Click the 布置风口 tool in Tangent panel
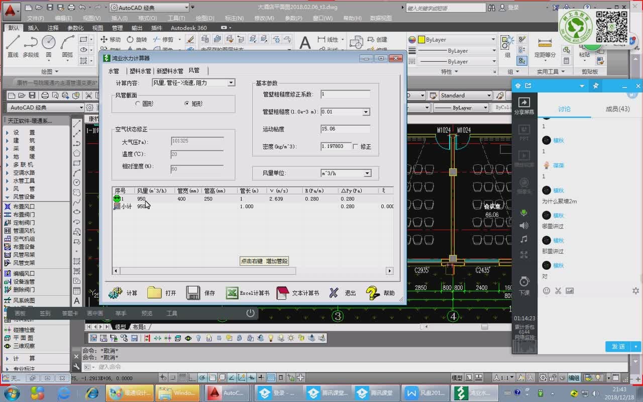643x402 pixels. pyautogui.click(x=20, y=207)
